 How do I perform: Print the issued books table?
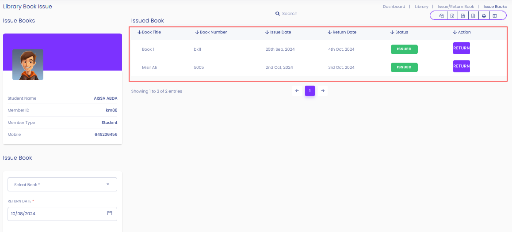(484, 15)
